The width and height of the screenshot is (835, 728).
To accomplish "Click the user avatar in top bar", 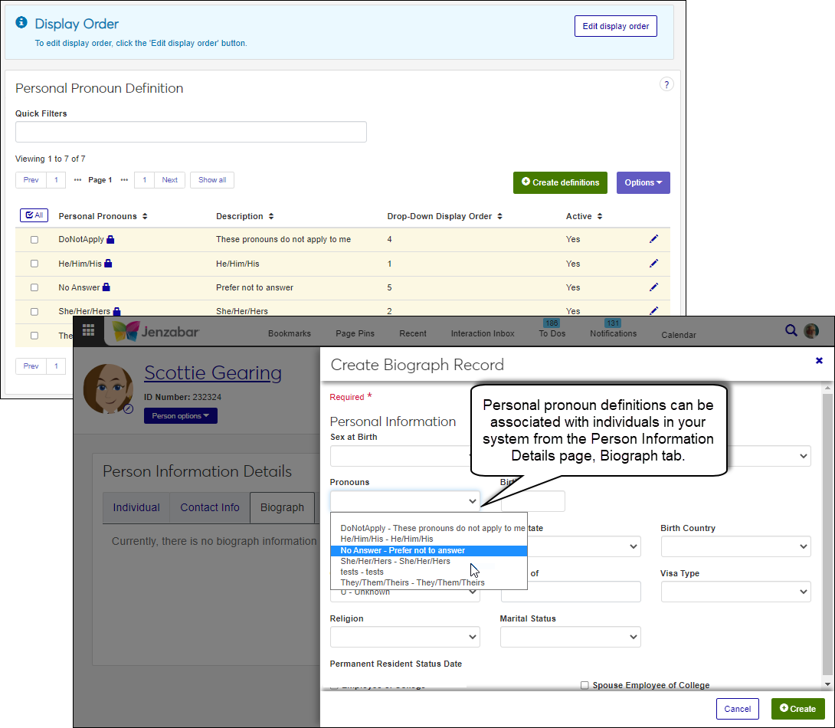I will click(x=811, y=331).
